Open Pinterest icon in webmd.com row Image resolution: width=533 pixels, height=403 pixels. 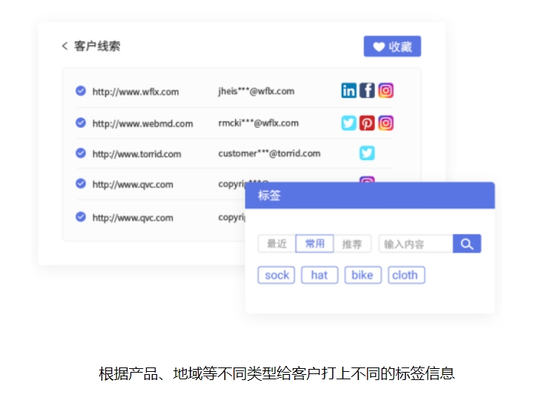click(367, 123)
